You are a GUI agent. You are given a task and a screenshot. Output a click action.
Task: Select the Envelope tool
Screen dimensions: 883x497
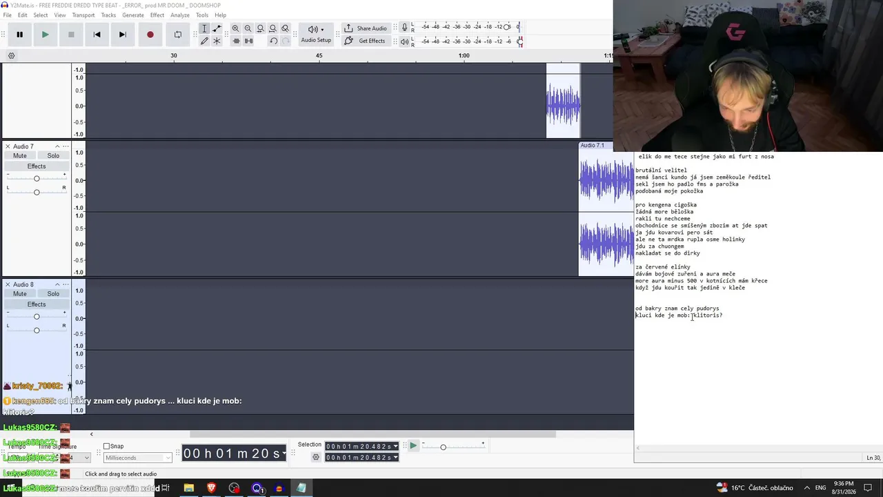point(217,28)
